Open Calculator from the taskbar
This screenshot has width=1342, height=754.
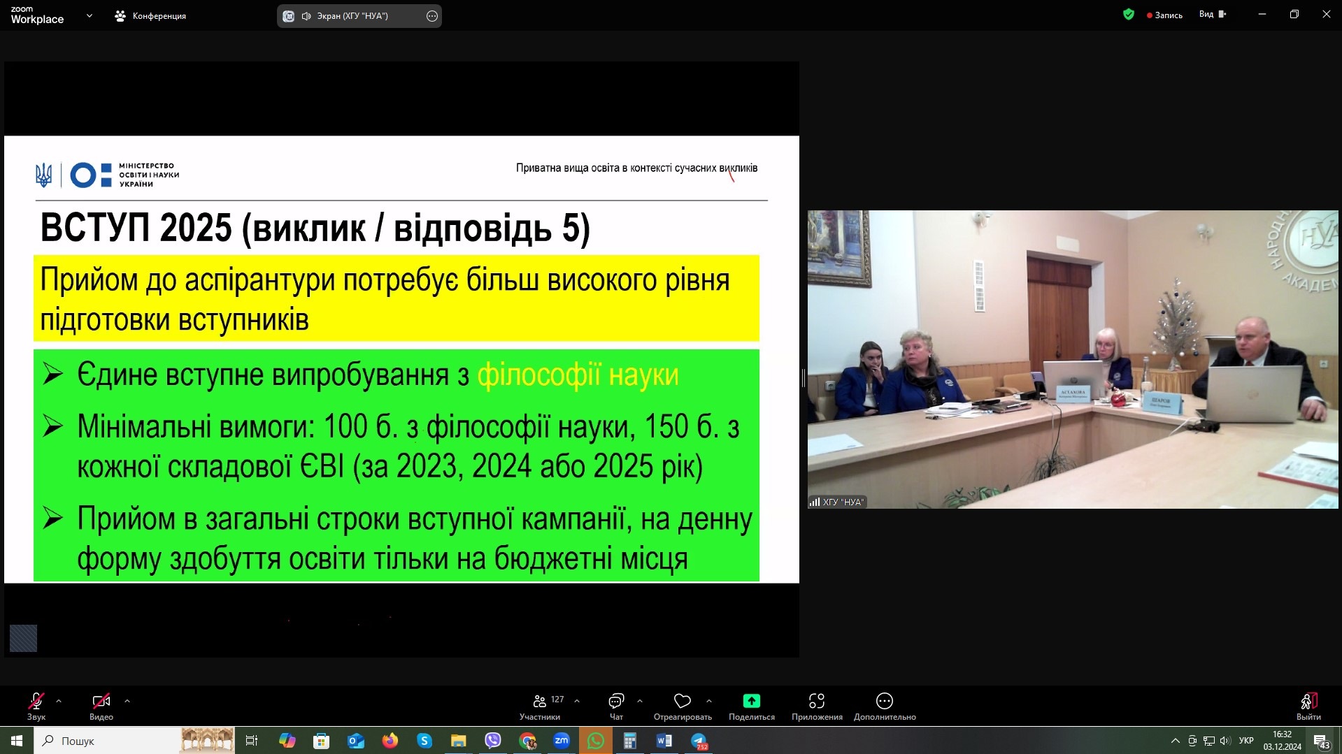pyautogui.click(x=630, y=741)
